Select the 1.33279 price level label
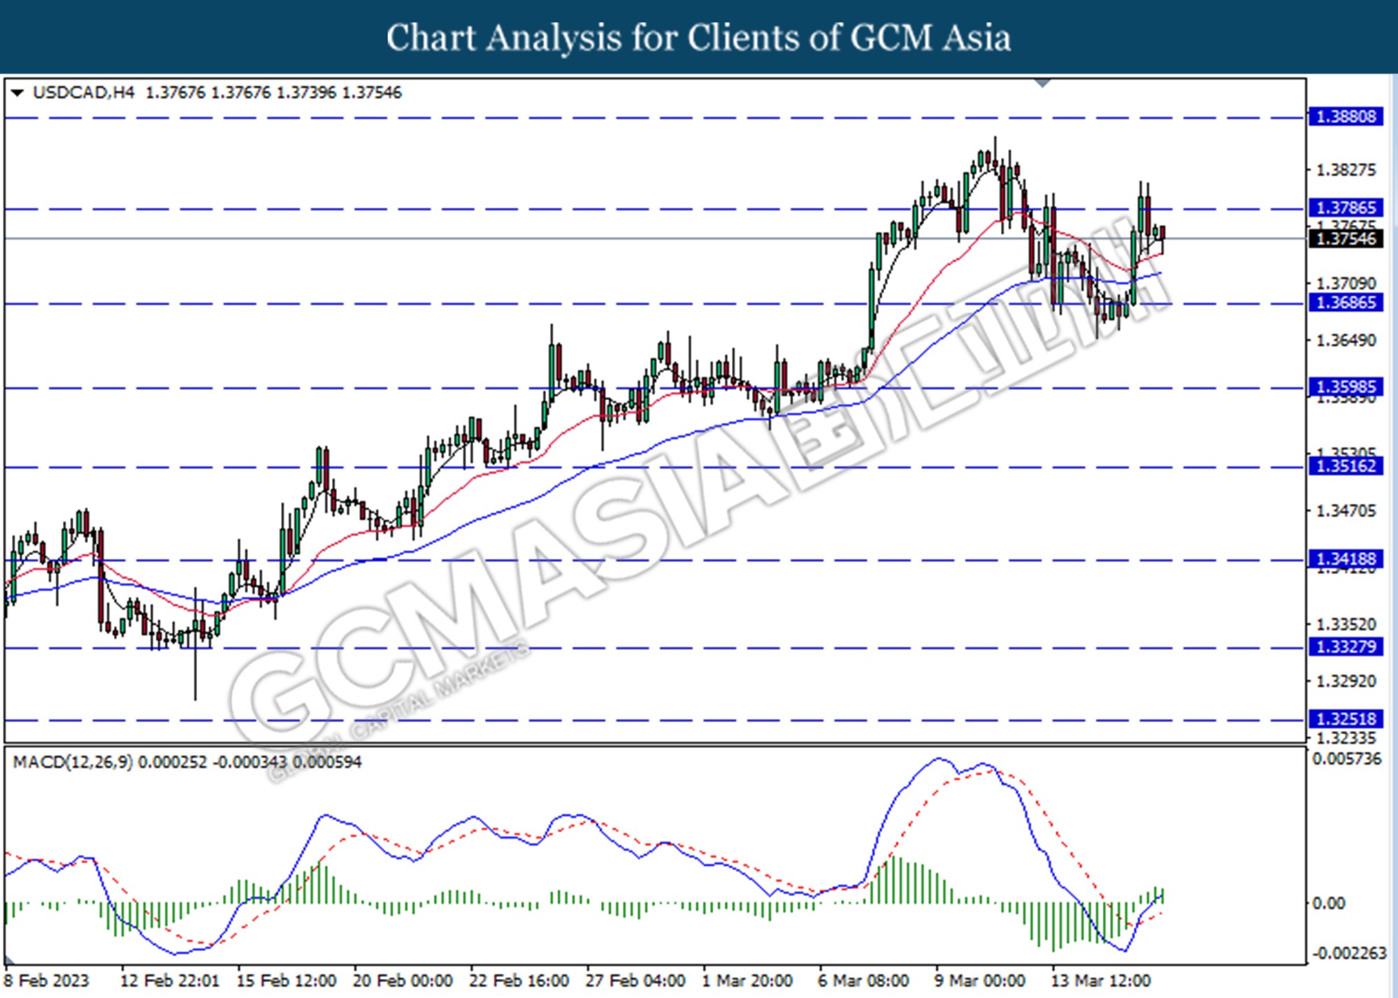This screenshot has width=1398, height=998. click(1345, 647)
